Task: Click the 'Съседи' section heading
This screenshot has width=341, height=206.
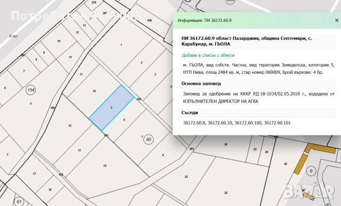Action: tap(190, 113)
